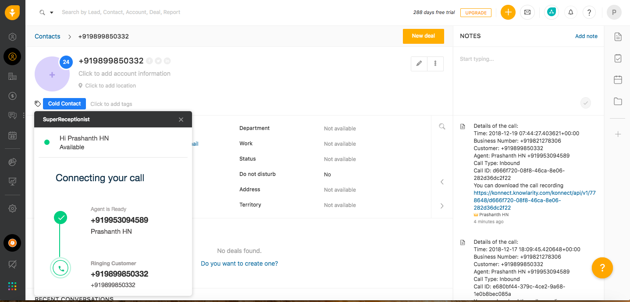The width and height of the screenshot is (630, 302).
Task: Click orange floating help bubble
Action: (602, 268)
